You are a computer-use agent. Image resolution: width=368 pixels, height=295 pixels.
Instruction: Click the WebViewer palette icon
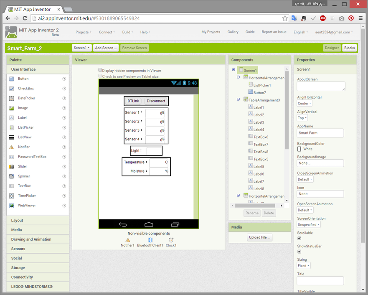click(12, 206)
